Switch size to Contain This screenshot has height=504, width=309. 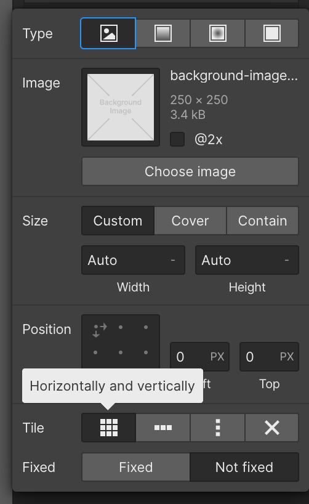[262, 221]
